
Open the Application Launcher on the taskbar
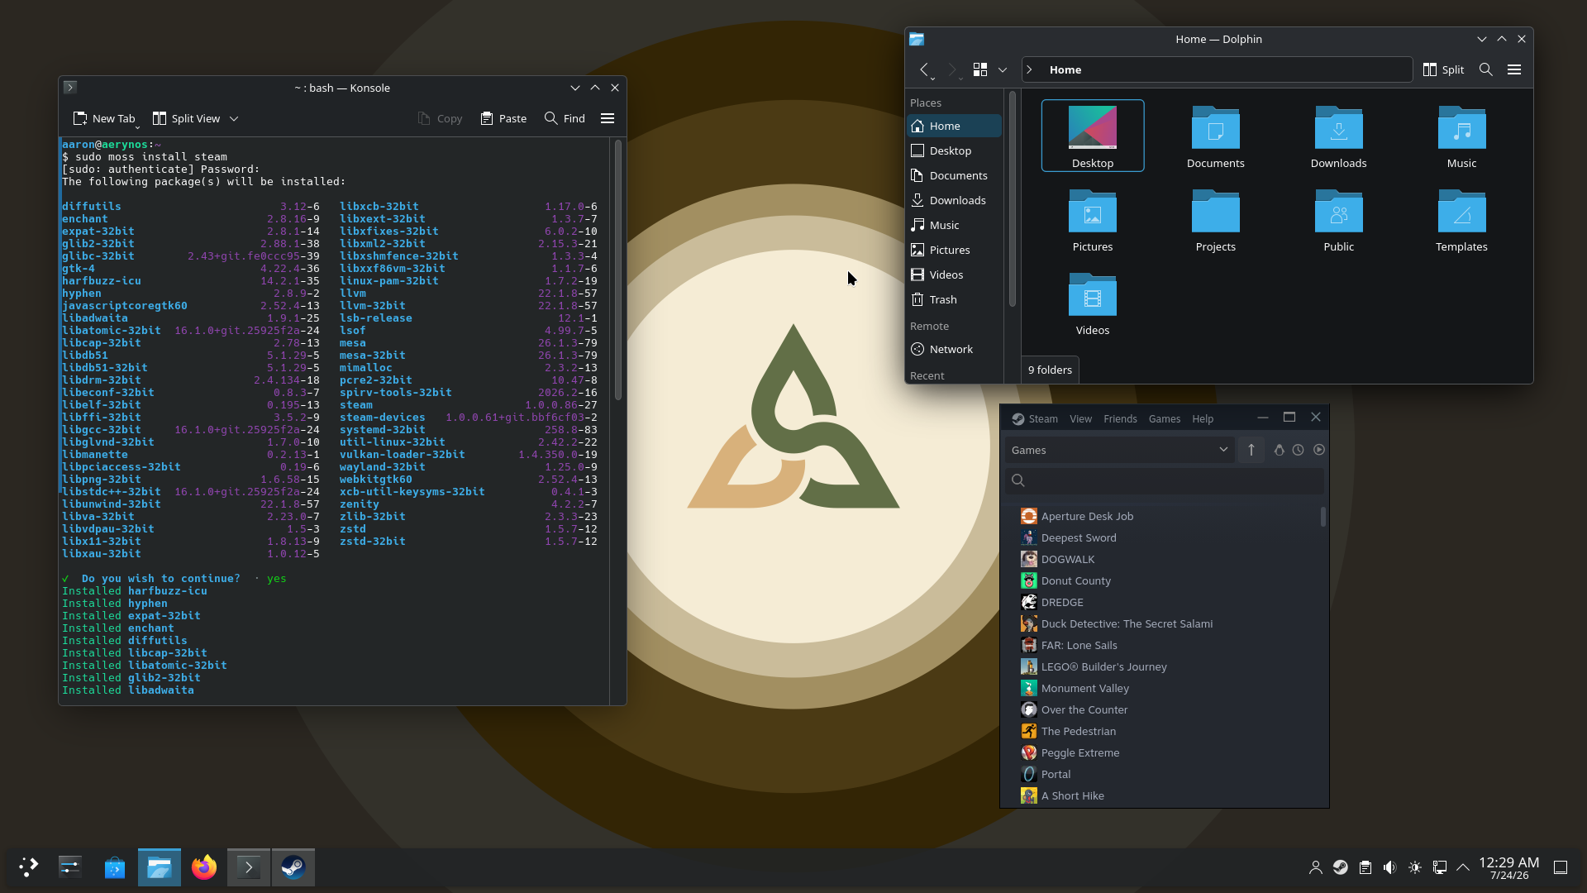29,867
